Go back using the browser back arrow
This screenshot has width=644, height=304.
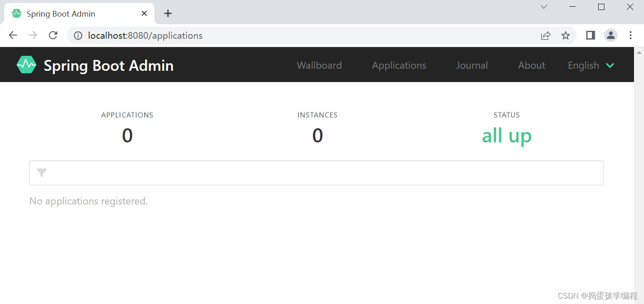[13, 35]
